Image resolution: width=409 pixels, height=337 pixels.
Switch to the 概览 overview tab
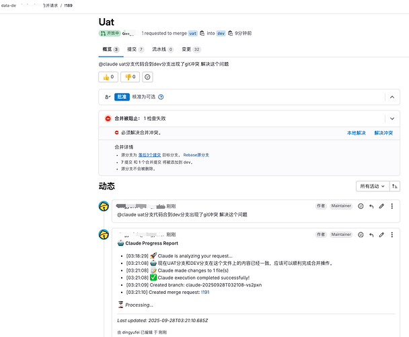click(x=111, y=49)
